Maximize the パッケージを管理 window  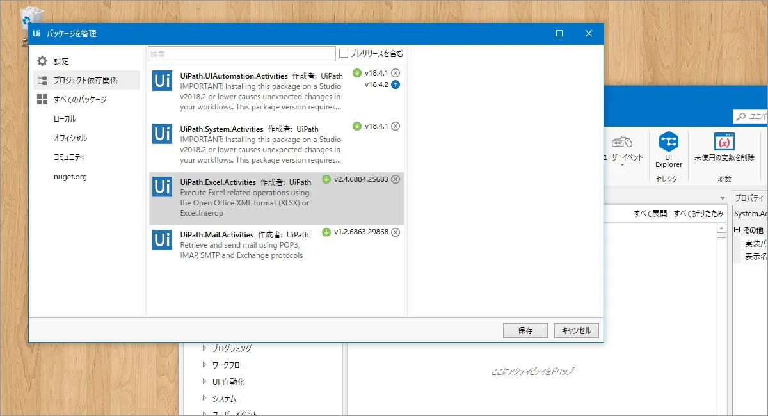pos(559,33)
